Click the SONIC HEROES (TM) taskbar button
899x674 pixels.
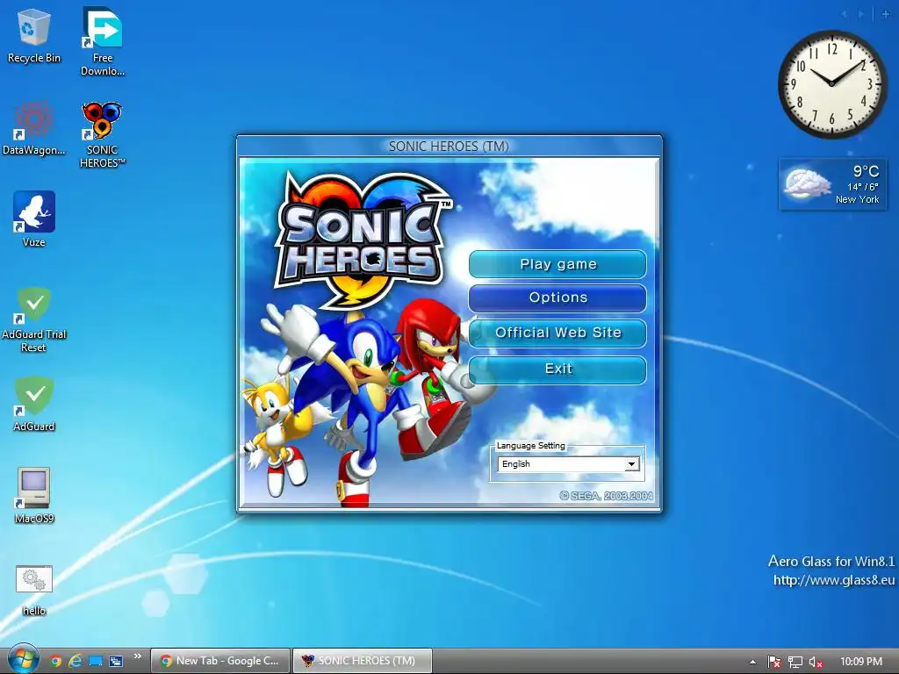coord(363,661)
